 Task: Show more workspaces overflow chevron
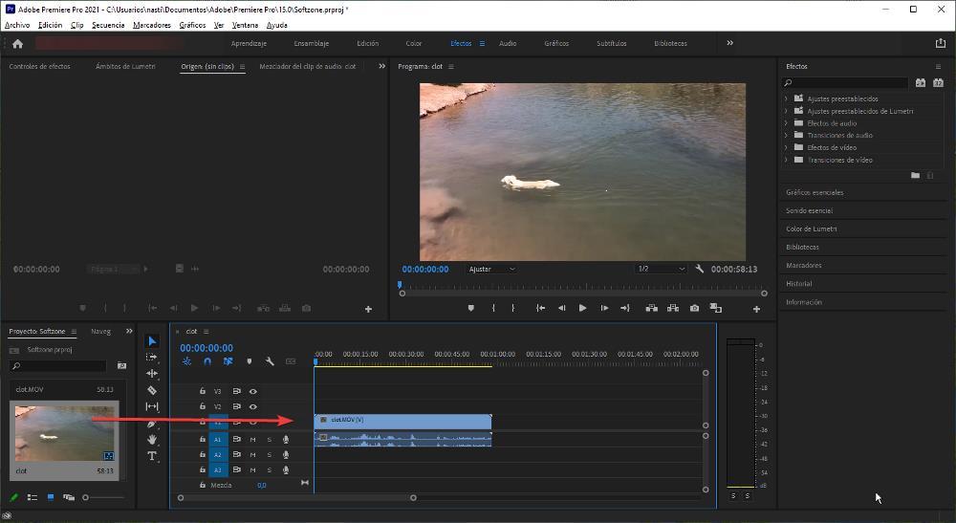729,43
